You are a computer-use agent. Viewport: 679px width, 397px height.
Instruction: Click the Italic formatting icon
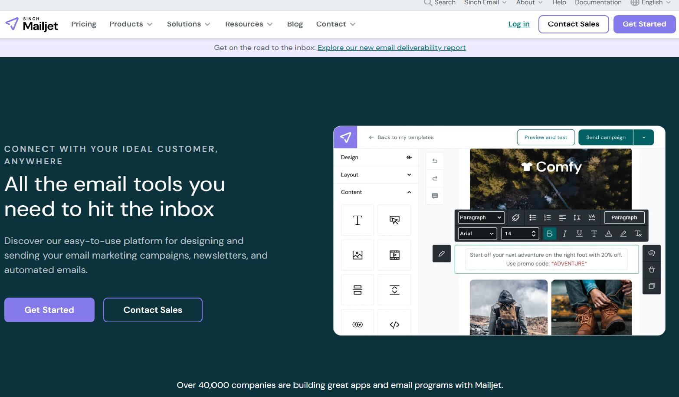point(564,233)
